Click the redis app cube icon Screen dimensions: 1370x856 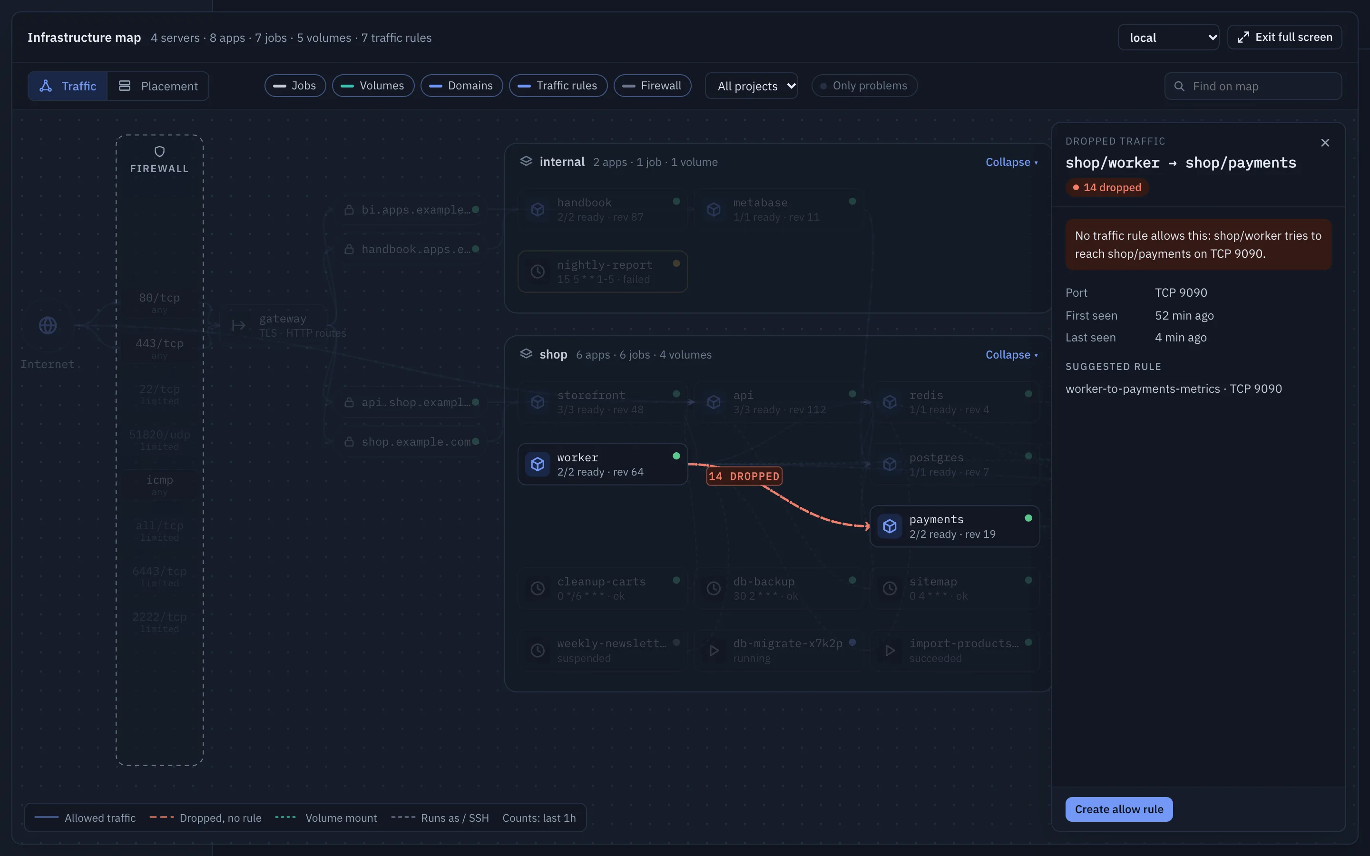point(890,402)
